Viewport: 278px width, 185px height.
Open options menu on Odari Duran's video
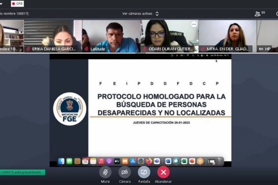[x=194, y=24]
